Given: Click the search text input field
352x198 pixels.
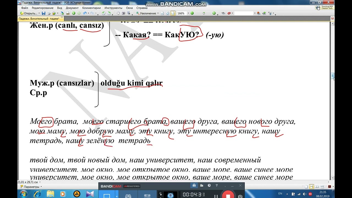Looking at the screenshot, I should (x=244, y=13).
